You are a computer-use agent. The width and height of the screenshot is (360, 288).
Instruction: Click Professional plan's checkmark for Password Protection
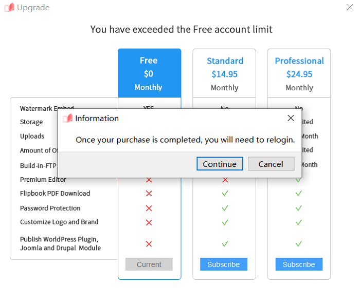click(299, 208)
